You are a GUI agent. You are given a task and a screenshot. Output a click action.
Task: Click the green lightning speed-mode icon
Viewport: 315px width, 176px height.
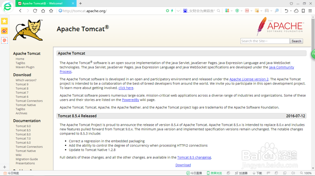pyautogui.click(x=172, y=11)
